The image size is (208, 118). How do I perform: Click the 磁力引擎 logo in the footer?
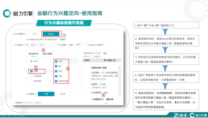click(x=199, y=115)
